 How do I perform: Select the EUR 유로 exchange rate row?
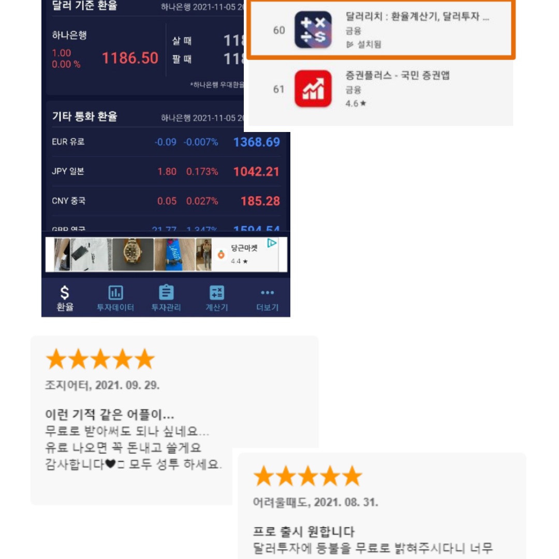[166, 142]
